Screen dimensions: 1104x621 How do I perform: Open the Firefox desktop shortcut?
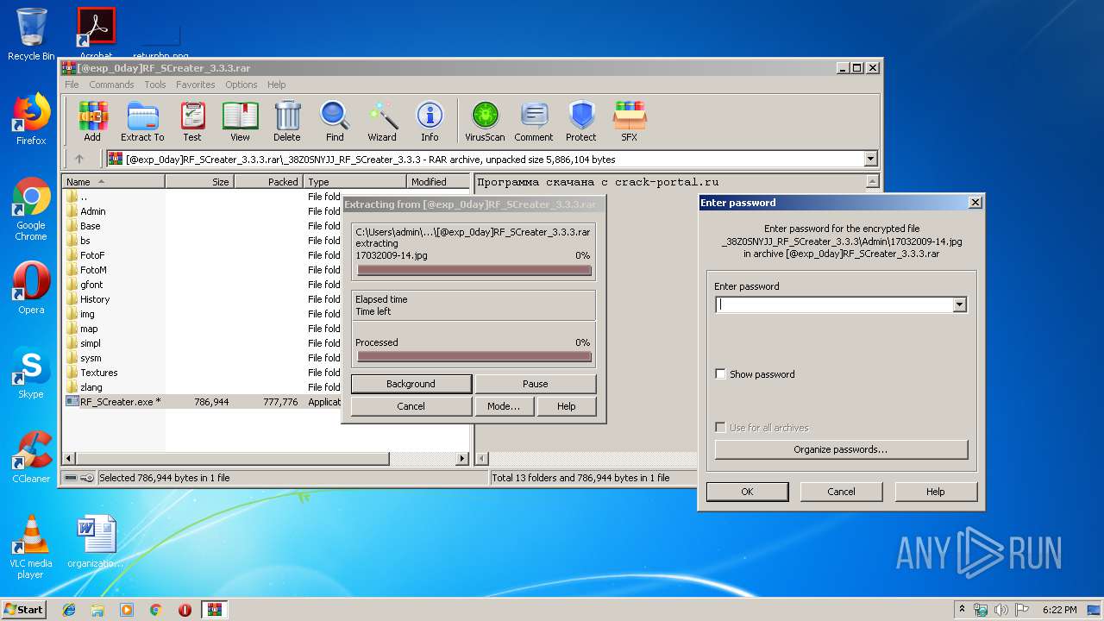pyautogui.click(x=31, y=119)
